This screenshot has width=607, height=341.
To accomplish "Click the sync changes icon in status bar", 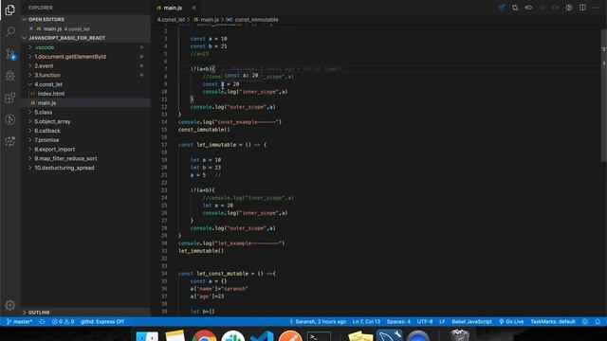I will pyautogui.click(x=42, y=322).
